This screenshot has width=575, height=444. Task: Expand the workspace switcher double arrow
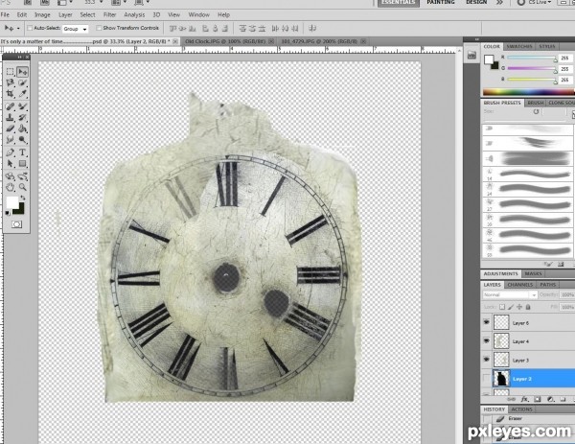[x=499, y=2]
